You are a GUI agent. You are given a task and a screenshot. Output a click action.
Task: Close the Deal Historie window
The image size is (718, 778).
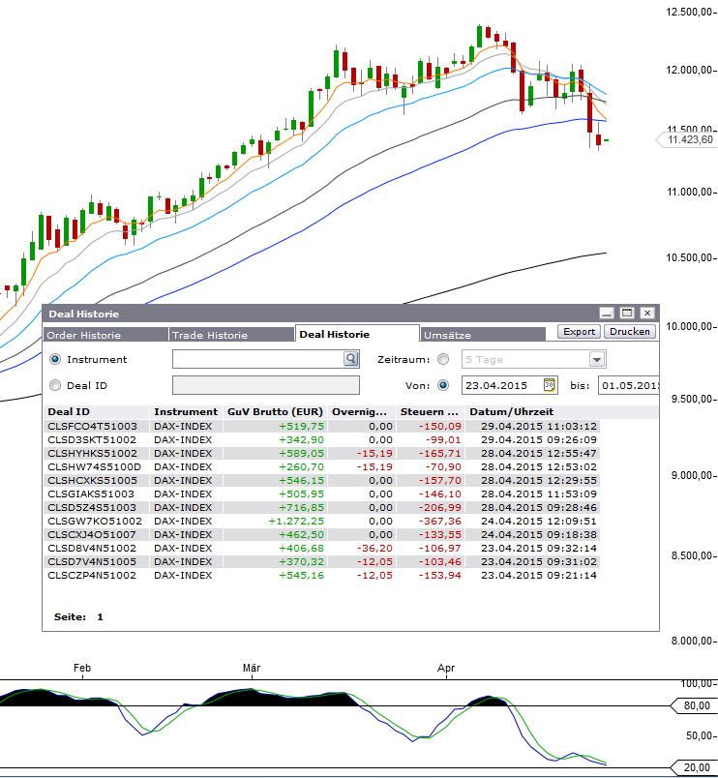tap(646, 313)
